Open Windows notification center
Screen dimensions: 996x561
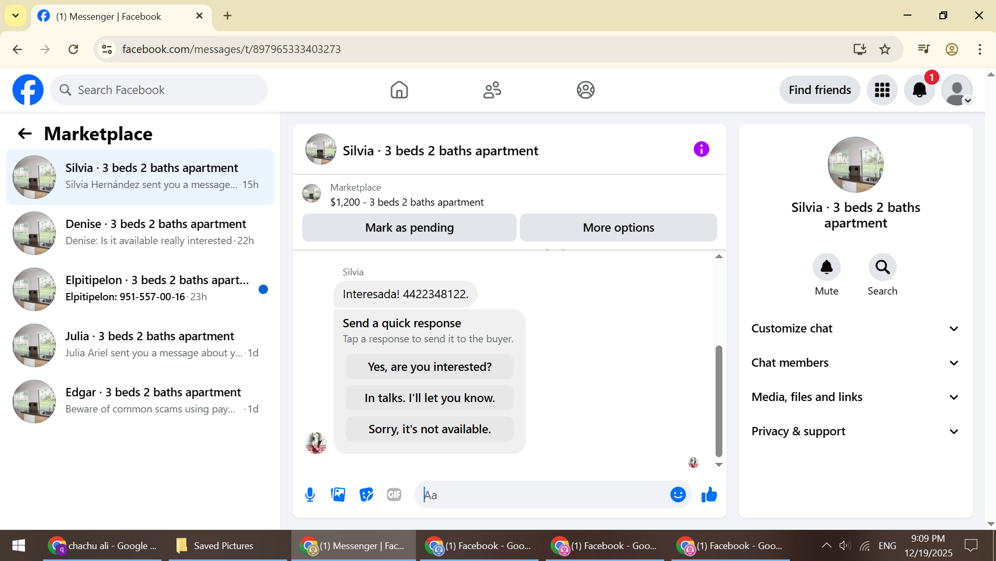click(971, 545)
